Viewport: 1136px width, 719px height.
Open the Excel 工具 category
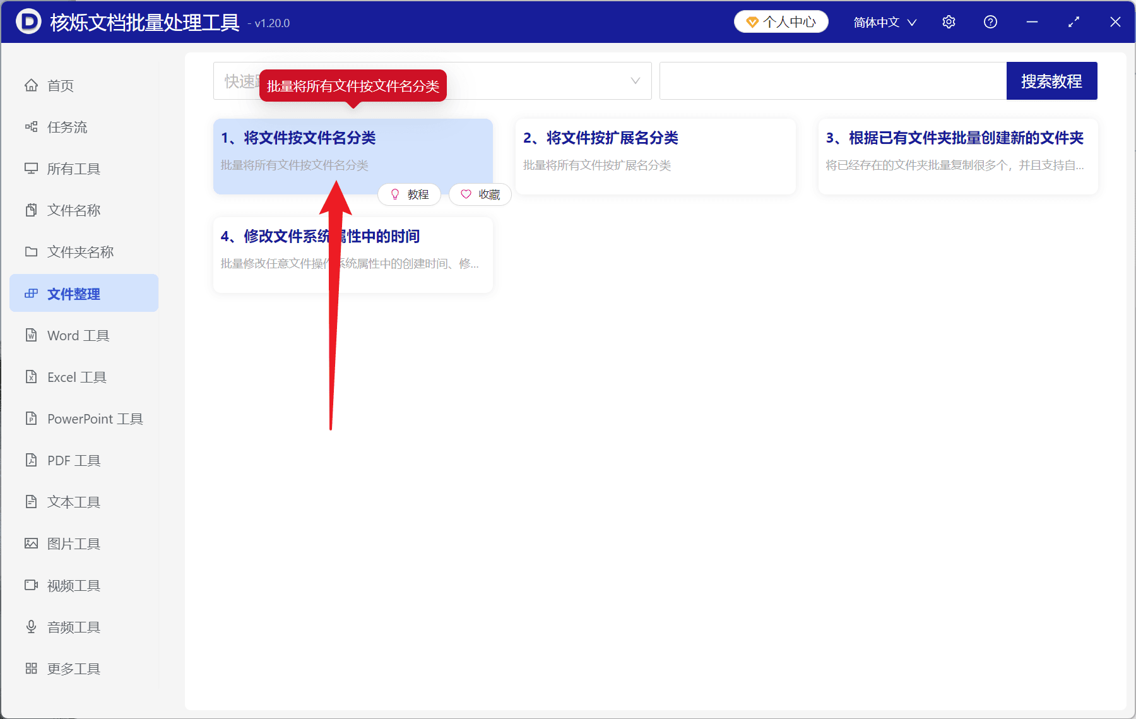76,377
